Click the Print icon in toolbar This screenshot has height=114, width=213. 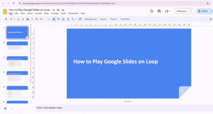point(27,19)
